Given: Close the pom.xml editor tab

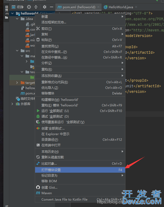Looking at the screenshot, I should [98, 7].
